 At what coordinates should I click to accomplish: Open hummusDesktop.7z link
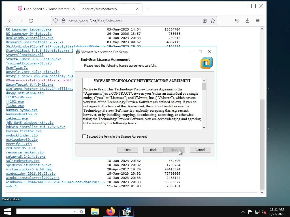[22, 114]
